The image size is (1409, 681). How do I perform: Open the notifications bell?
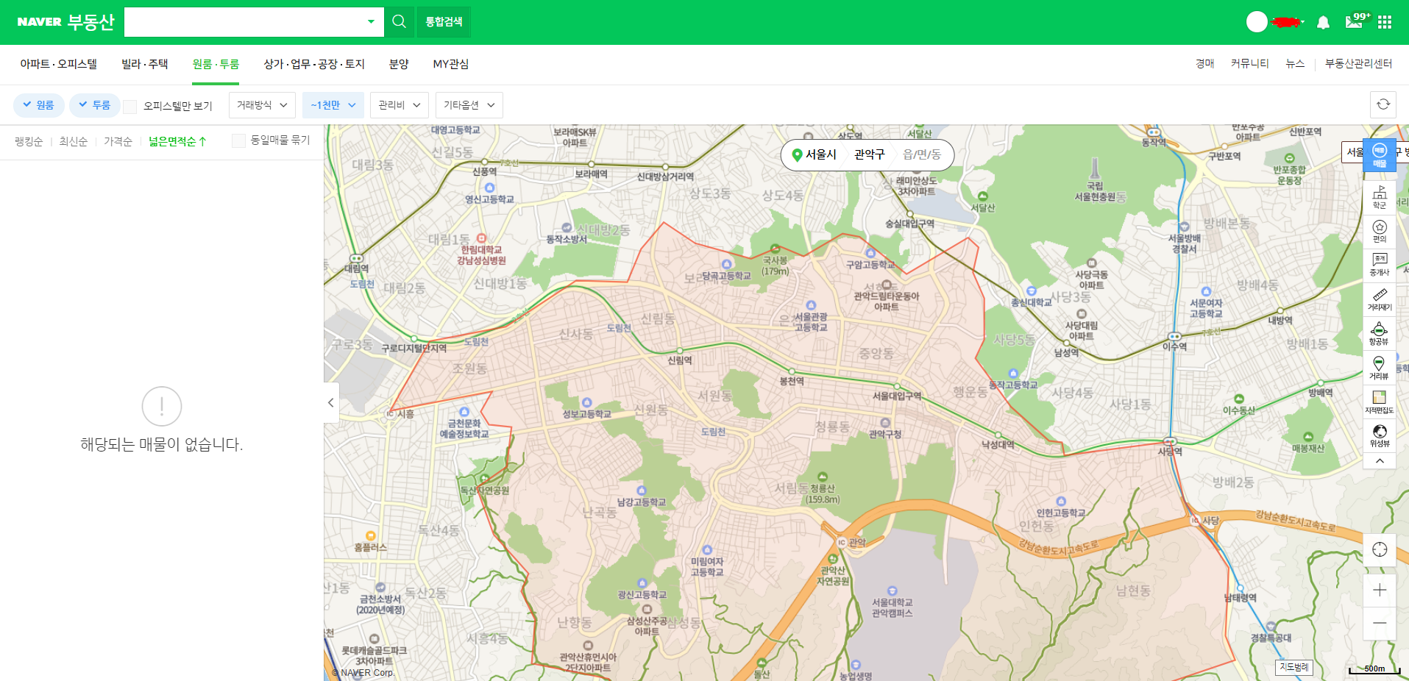[x=1323, y=22]
